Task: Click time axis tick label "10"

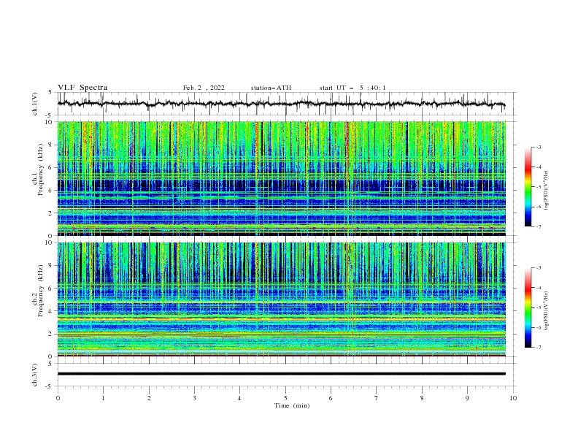Action: [513, 398]
